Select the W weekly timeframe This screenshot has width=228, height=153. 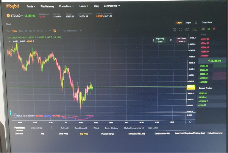[38, 31]
